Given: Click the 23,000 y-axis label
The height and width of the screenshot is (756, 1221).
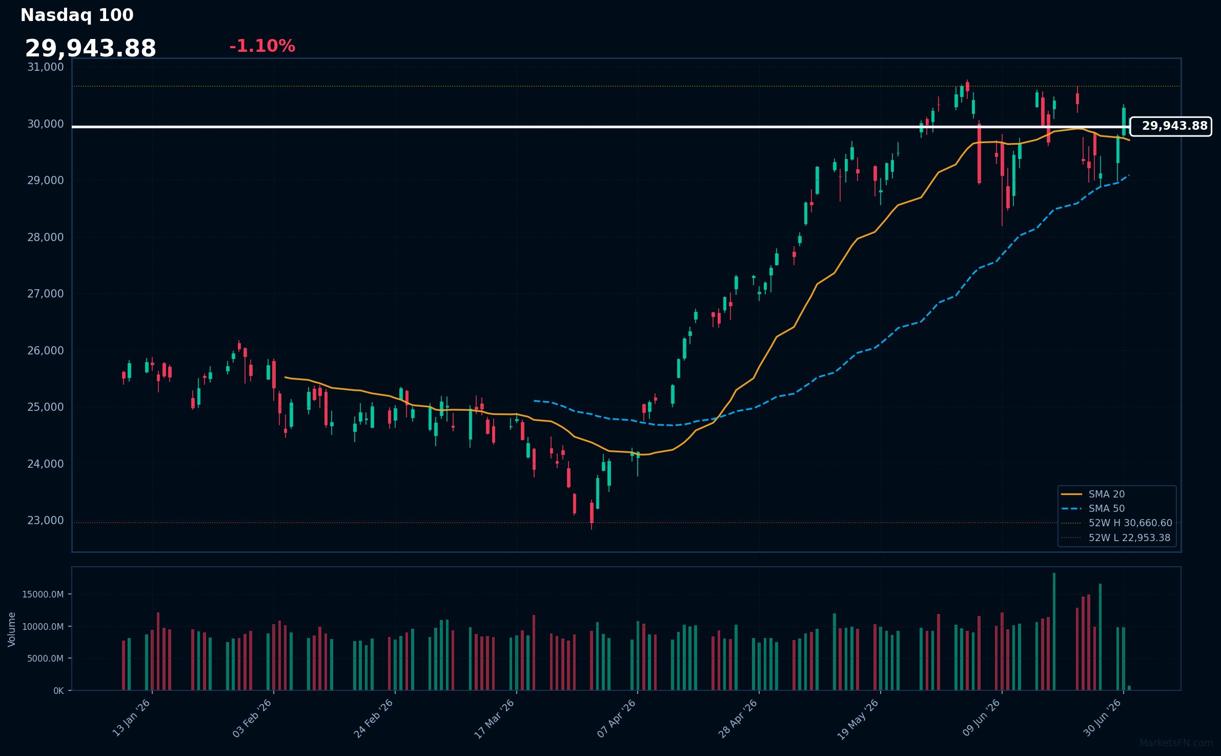Looking at the screenshot, I should (46, 521).
